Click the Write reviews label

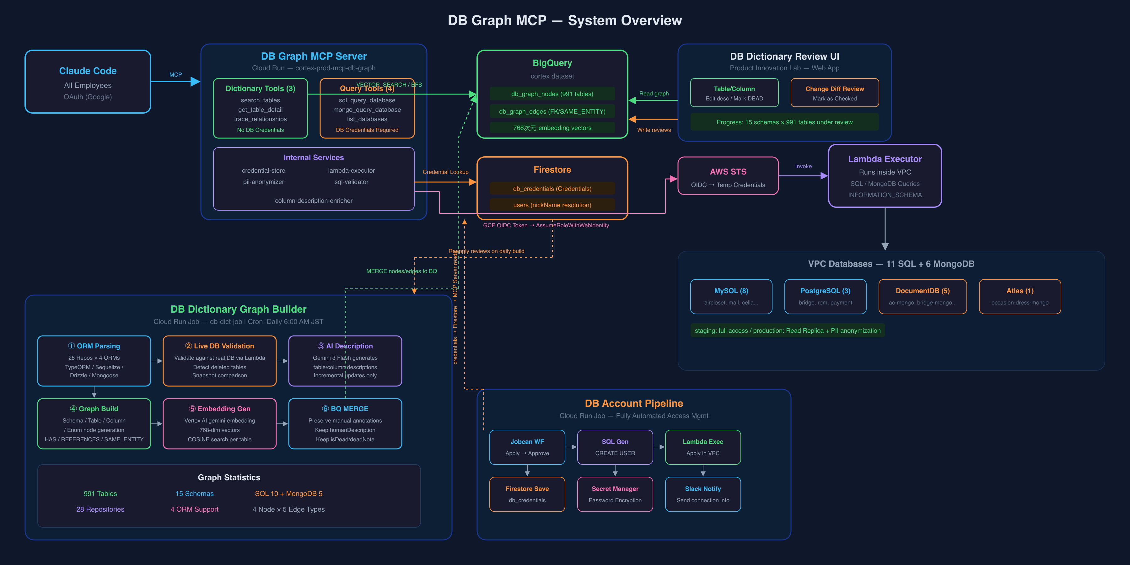[x=654, y=130]
